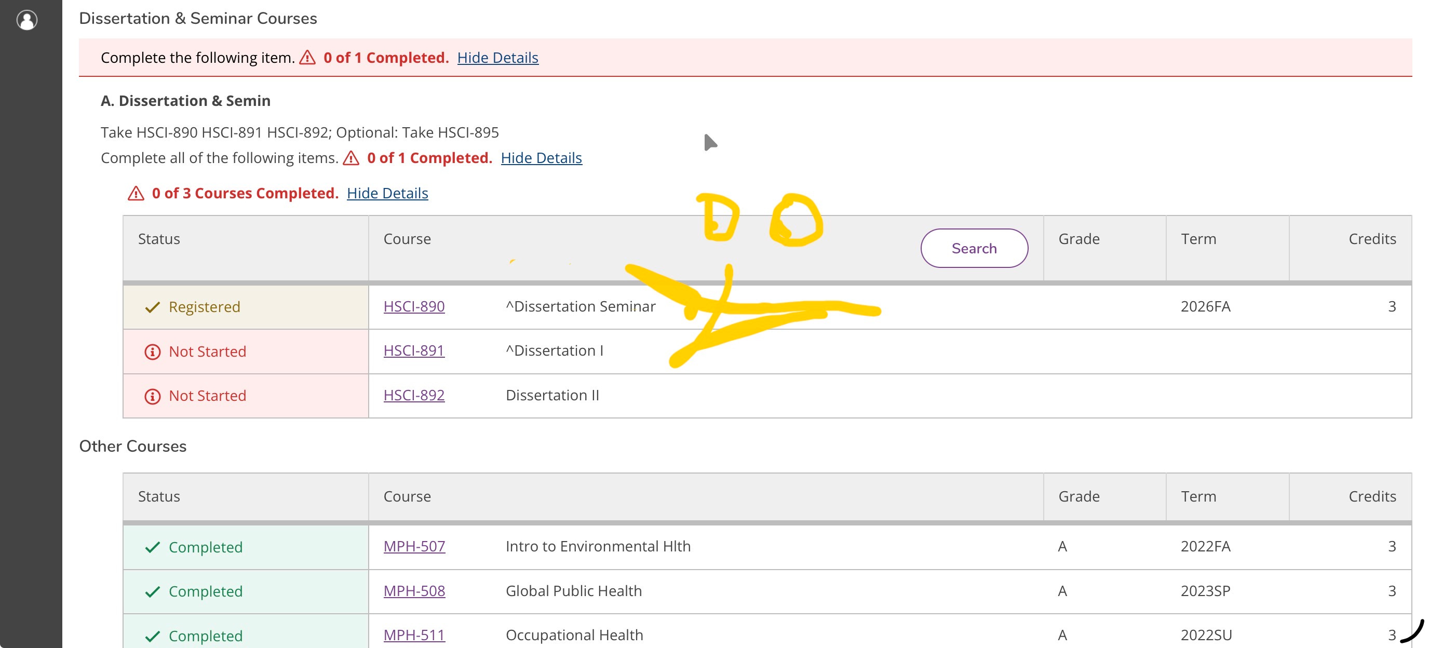Click the Course header in Other Courses table
The width and height of the screenshot is (1429, 648).
click(407, 496)
